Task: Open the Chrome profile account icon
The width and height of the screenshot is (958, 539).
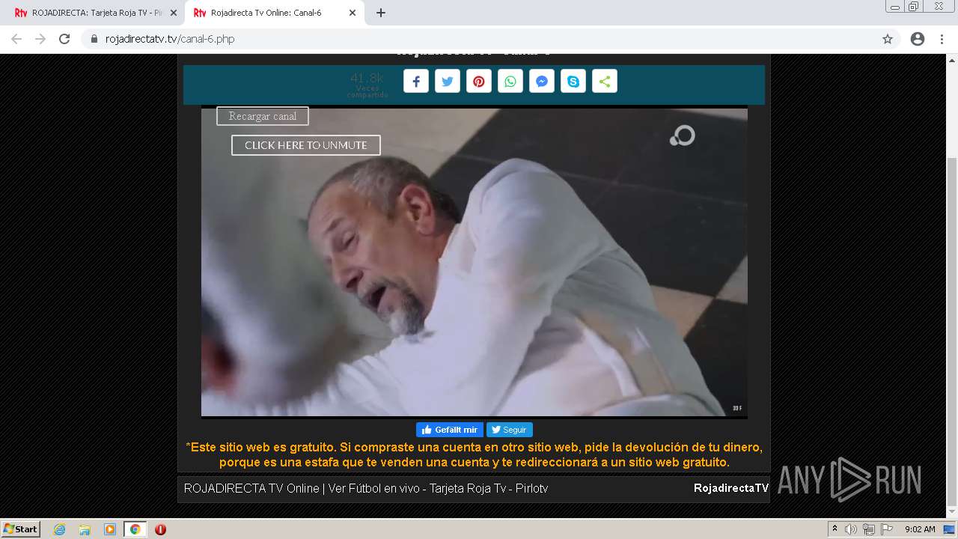Action: pos(918,39)
